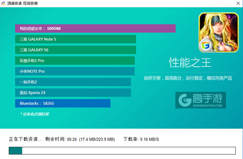Image resolution: width=243 pixels, height=159 pixels.
Task: Select the 小米NOTE Pro bar
Action: [x=75, y=71]
